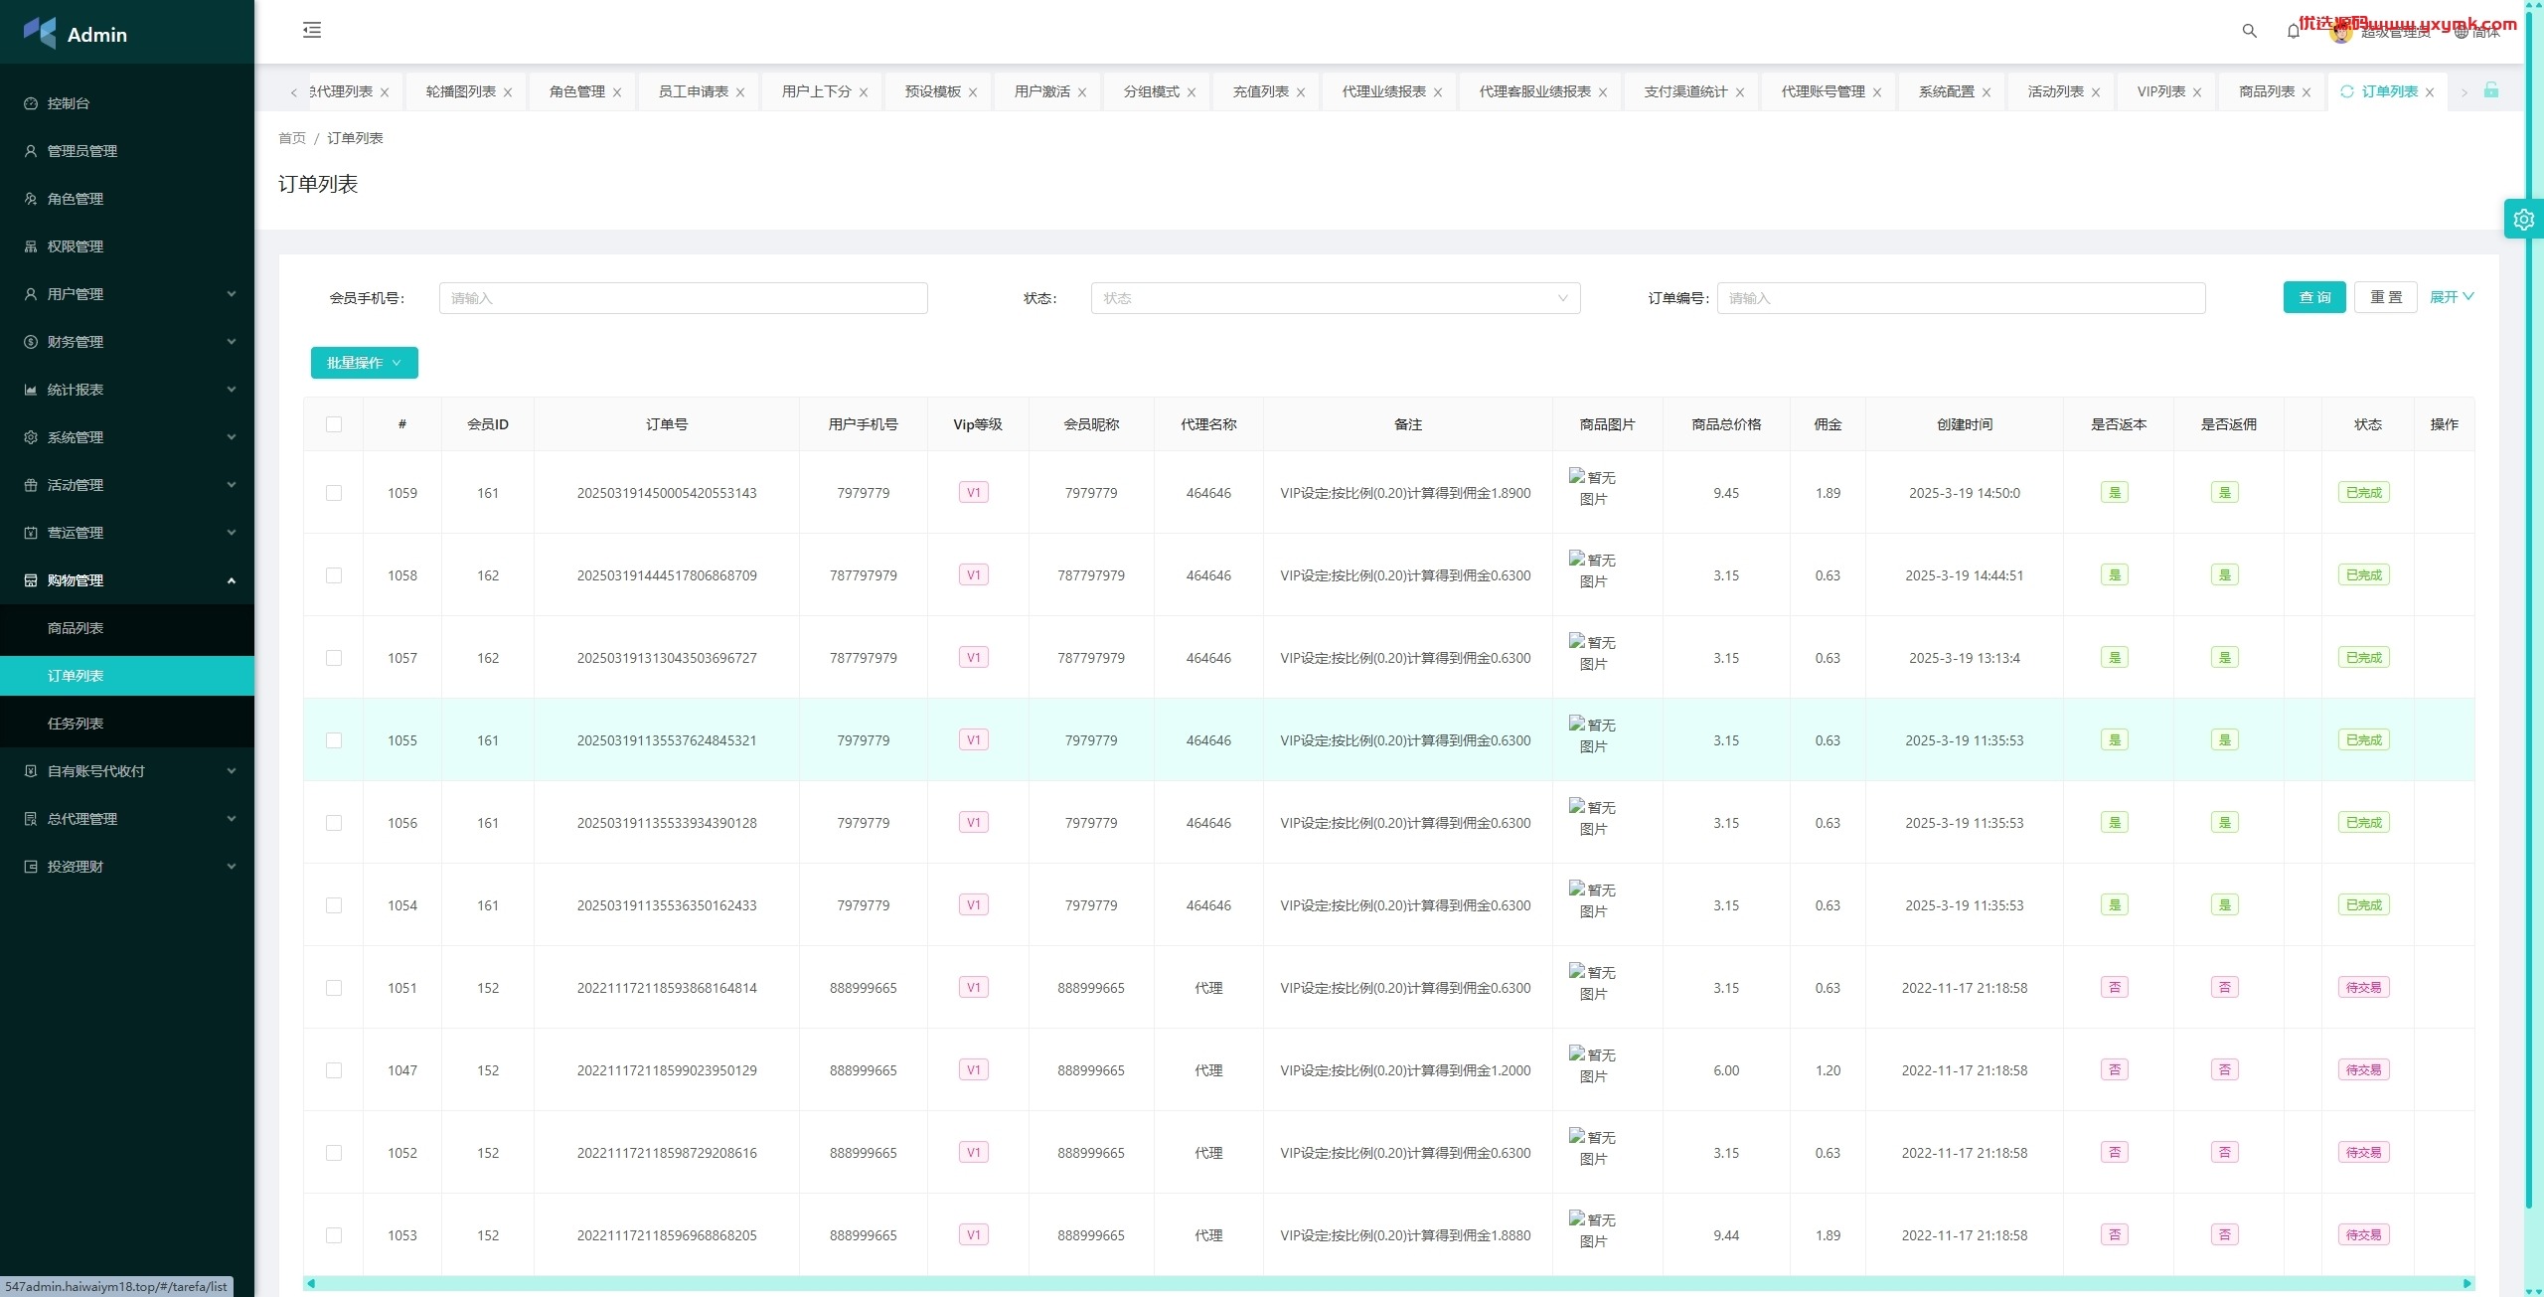2544x1297 pixels.
Task: Close the 商品列表 tab
Action: (x=2306, y=92)
